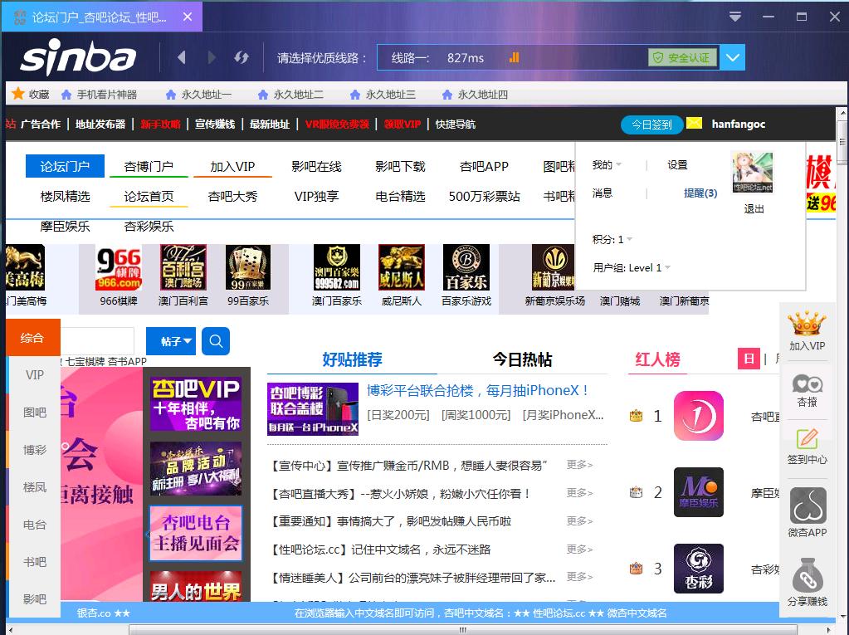Click the orange signal strength bars icon
Viewport: 849px width, 635px height.
tap(515, 57)
